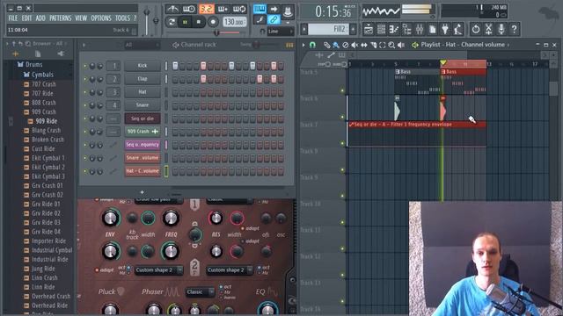The height and width of the screenshot is (316, 563).
Task: Click the Seq or die automation clip
Action: click(x=417, y=134)
